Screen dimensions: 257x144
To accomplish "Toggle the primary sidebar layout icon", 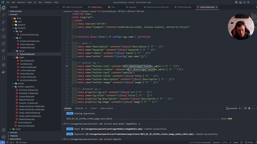I will click(237, 2).
